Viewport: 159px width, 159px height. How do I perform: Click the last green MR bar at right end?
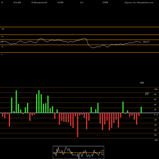coord(141,110)
